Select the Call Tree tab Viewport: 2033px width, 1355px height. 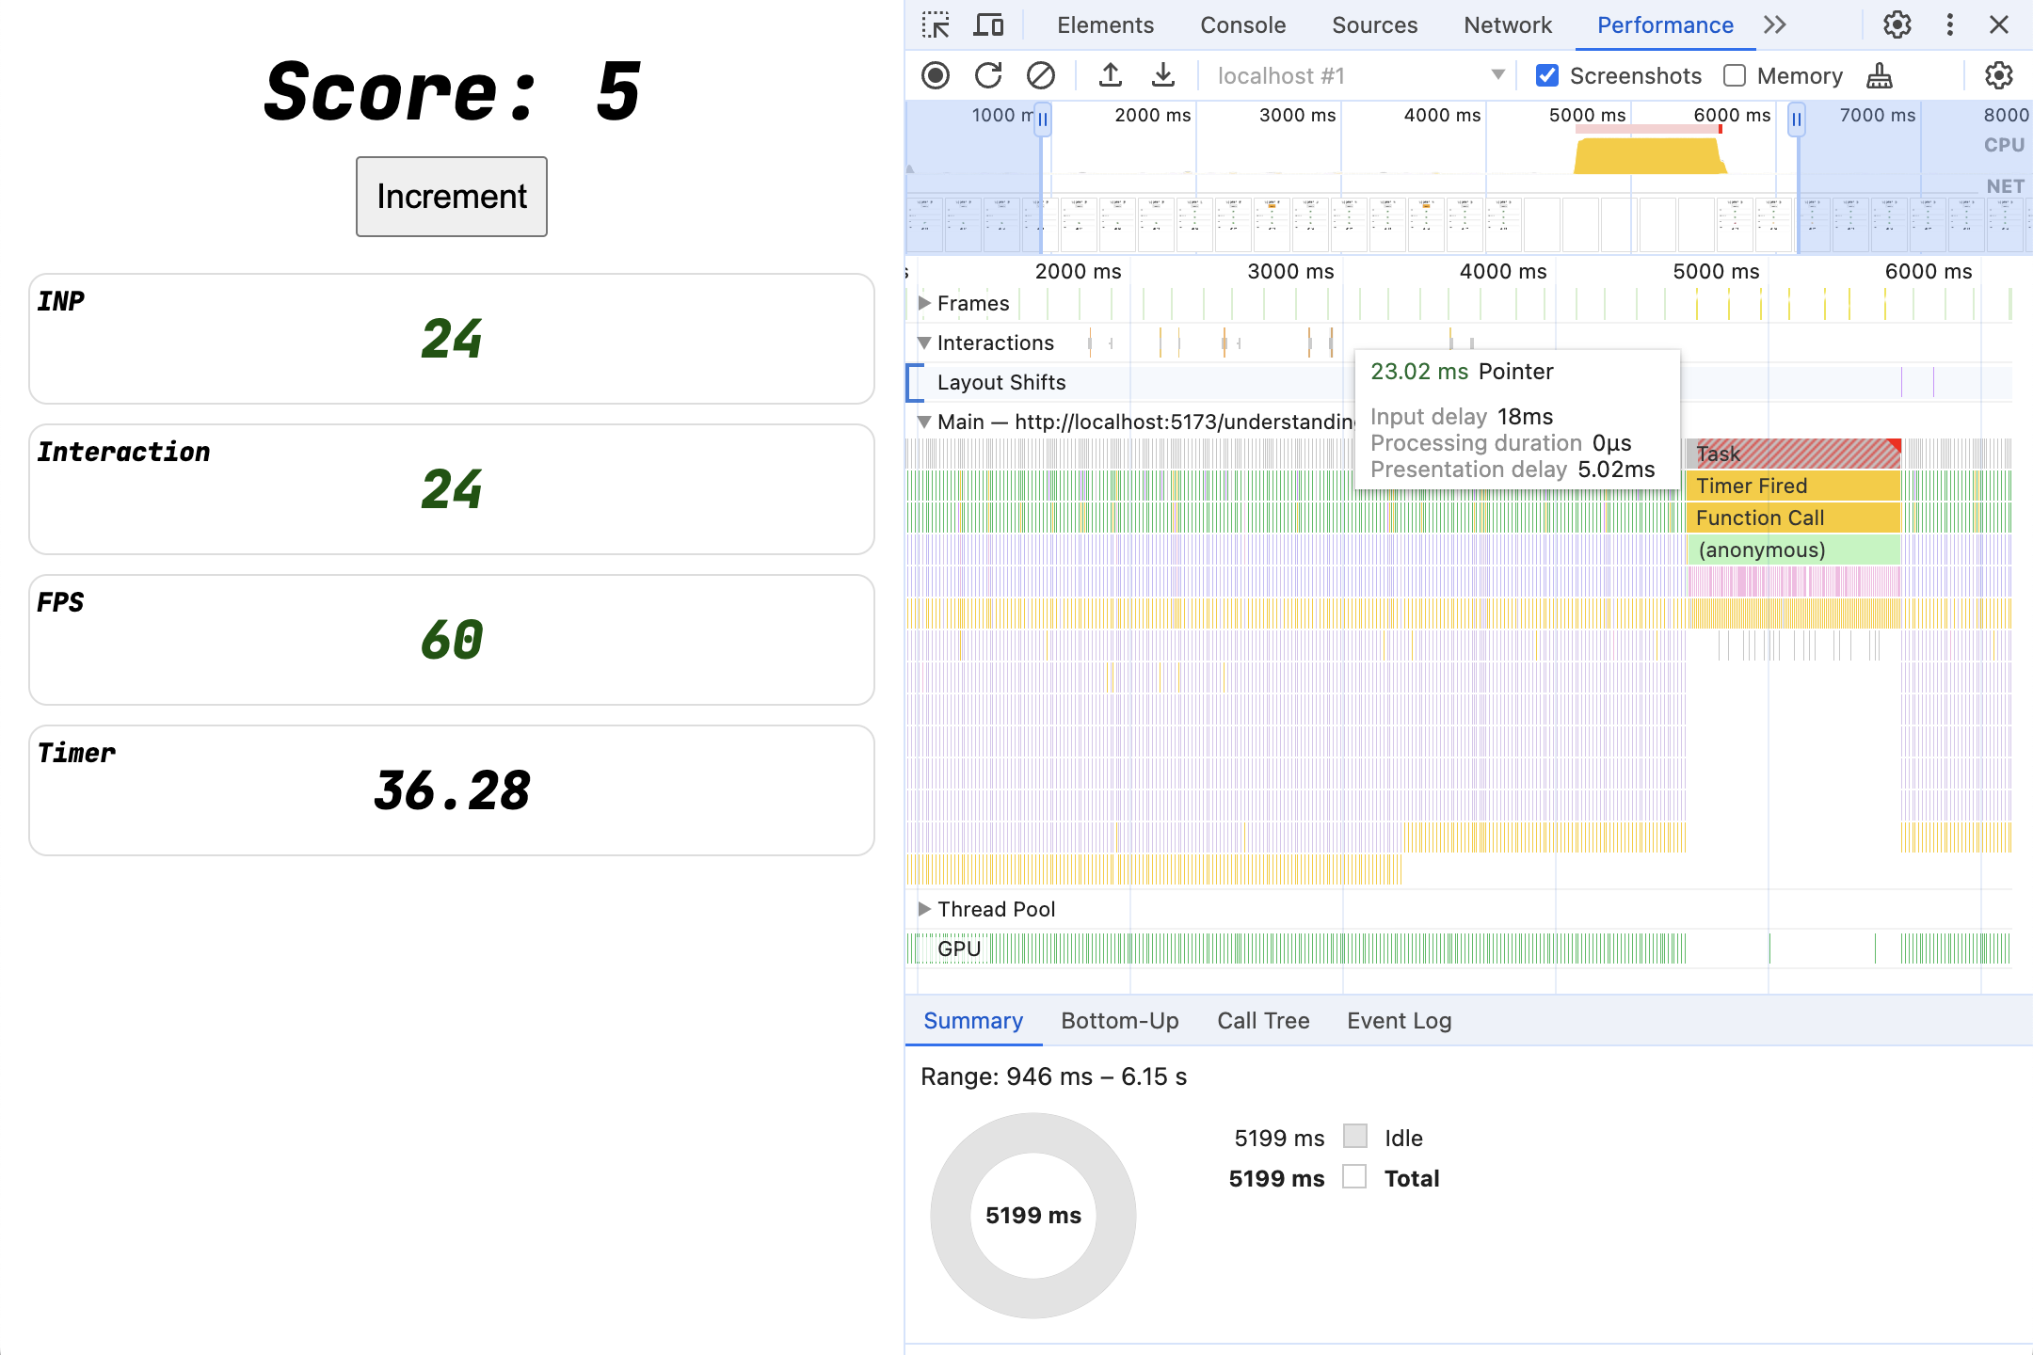pyautogui.click(x=1258, y=1018)
